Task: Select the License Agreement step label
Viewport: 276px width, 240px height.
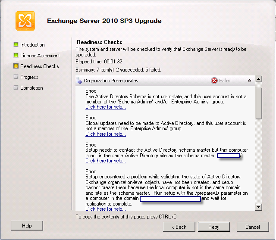Action: (40, 56)
